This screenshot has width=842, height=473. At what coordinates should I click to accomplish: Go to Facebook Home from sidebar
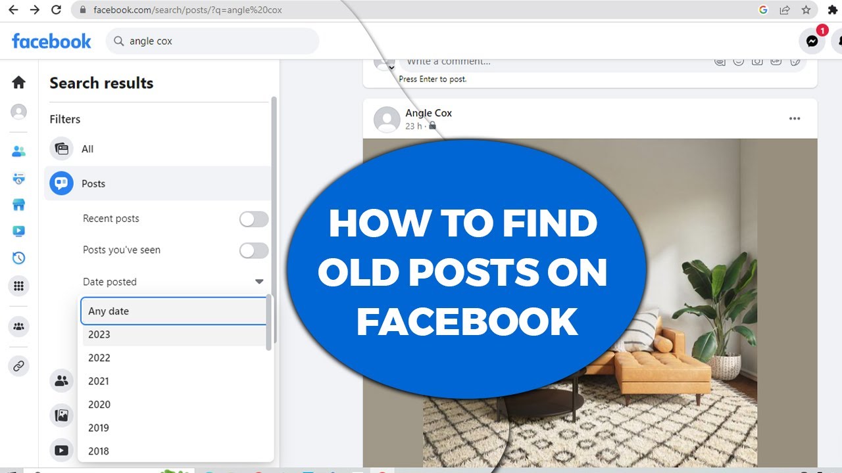tap(19, 82)
